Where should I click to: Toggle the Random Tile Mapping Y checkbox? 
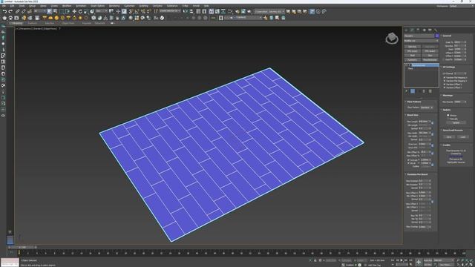(445, 81)
